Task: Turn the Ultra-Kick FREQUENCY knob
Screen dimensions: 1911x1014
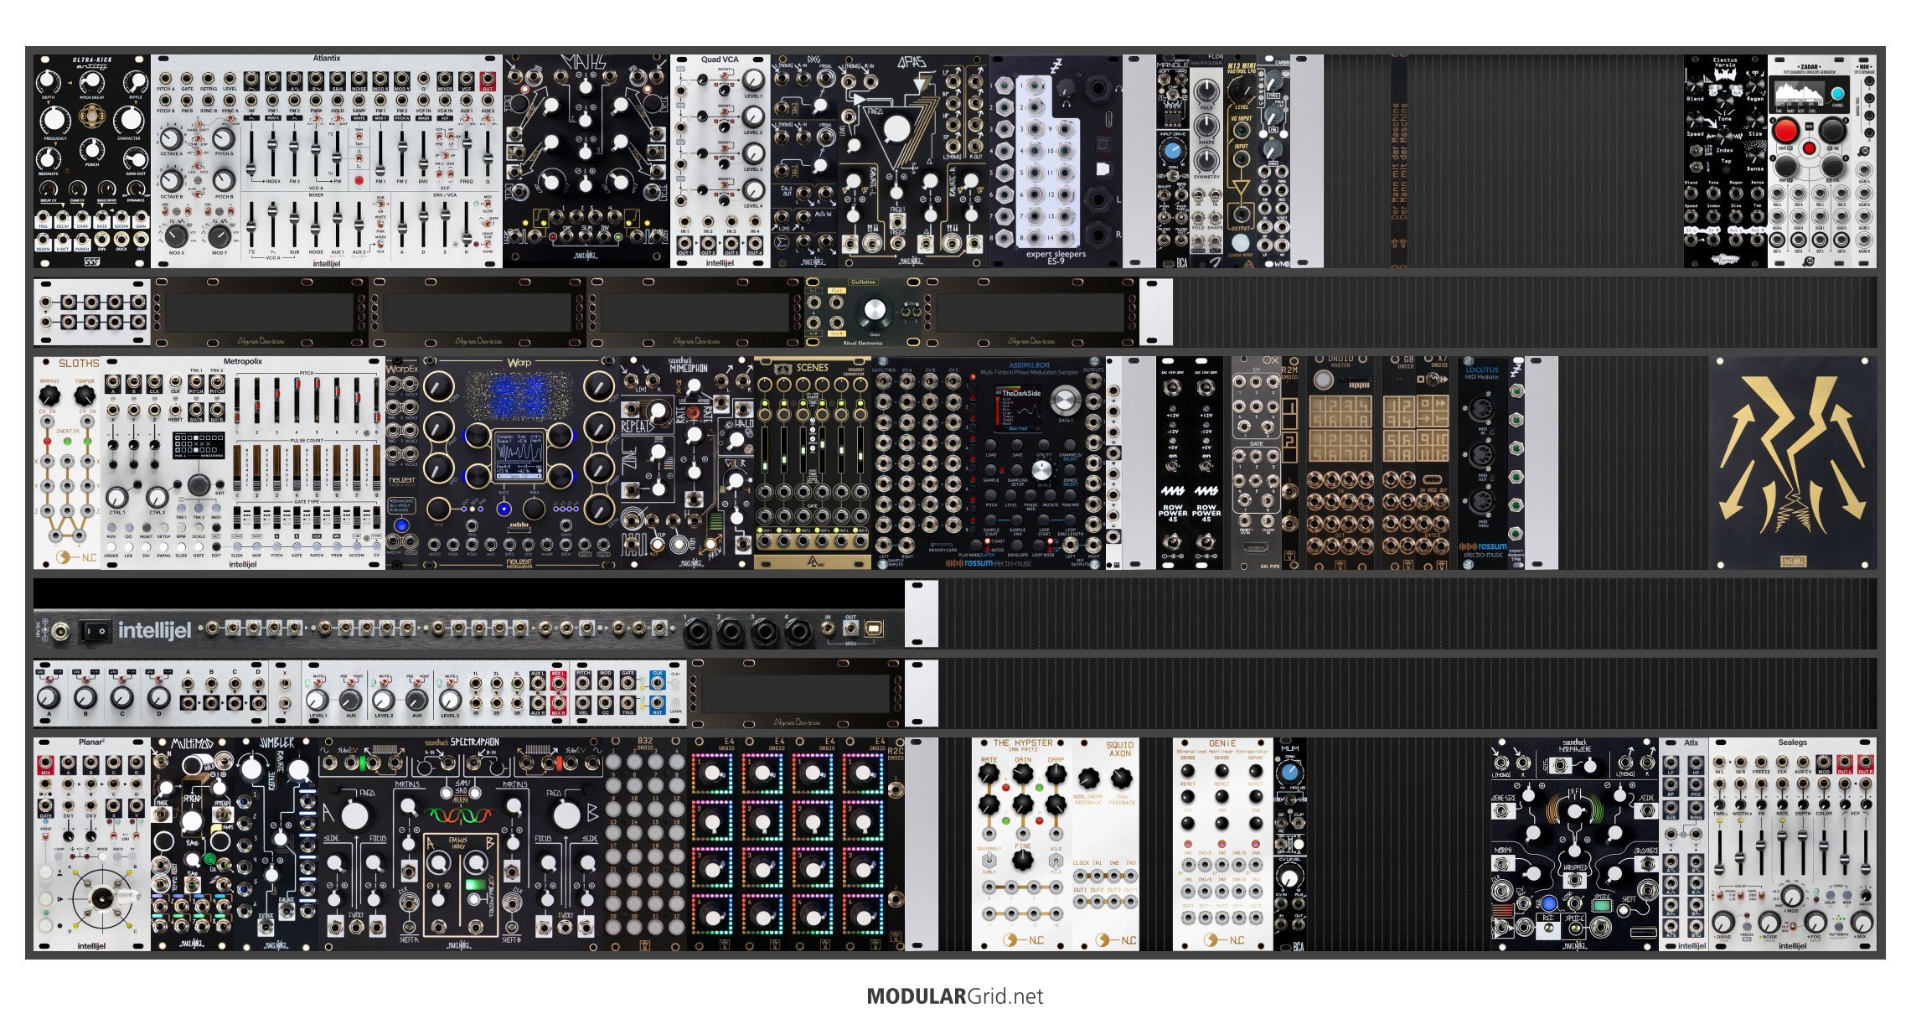Action: pyautogui.click(x=55, y=120)
